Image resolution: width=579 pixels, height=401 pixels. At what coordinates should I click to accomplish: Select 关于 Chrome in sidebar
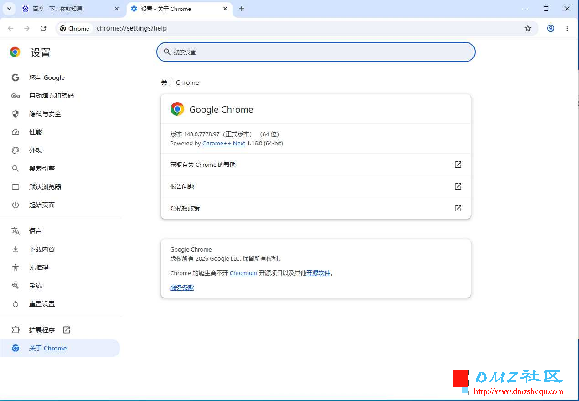point(60,348)
